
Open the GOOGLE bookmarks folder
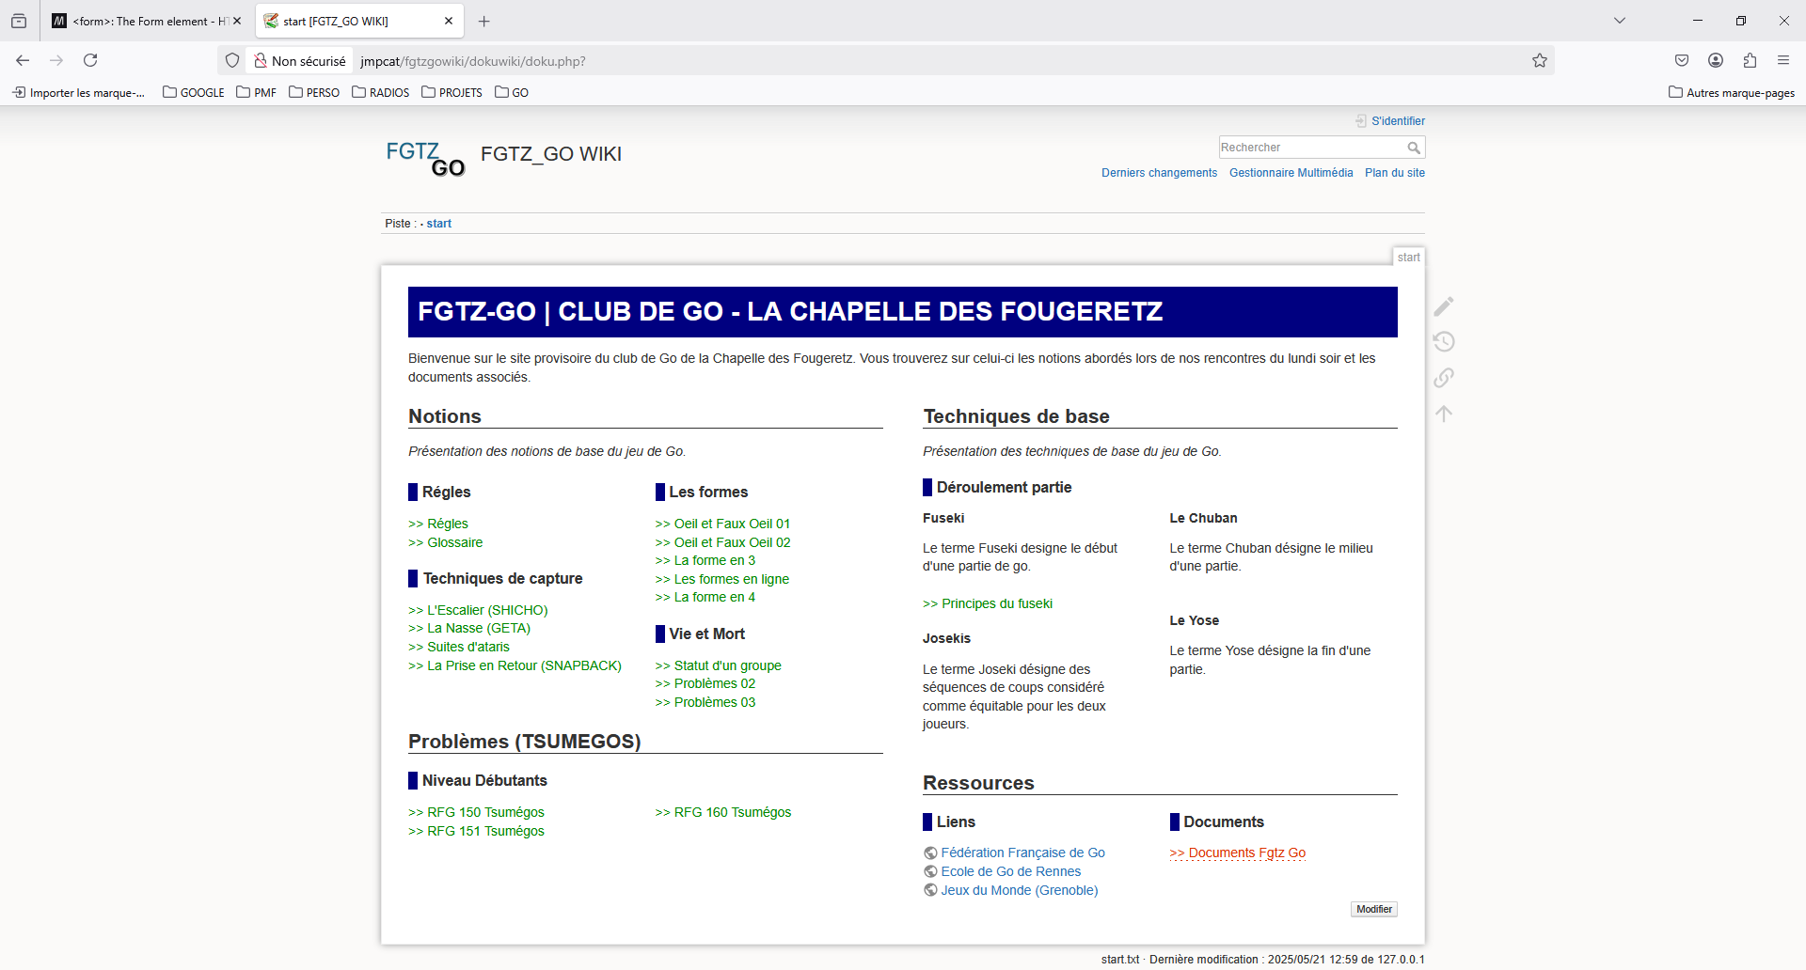tap(194, 93)
